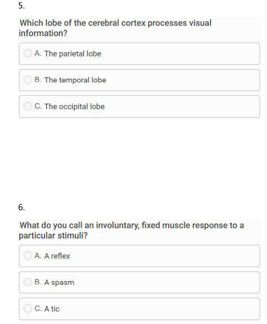Click question number 6 label
This screenshot has width=267, height=324.
point(22,206)
